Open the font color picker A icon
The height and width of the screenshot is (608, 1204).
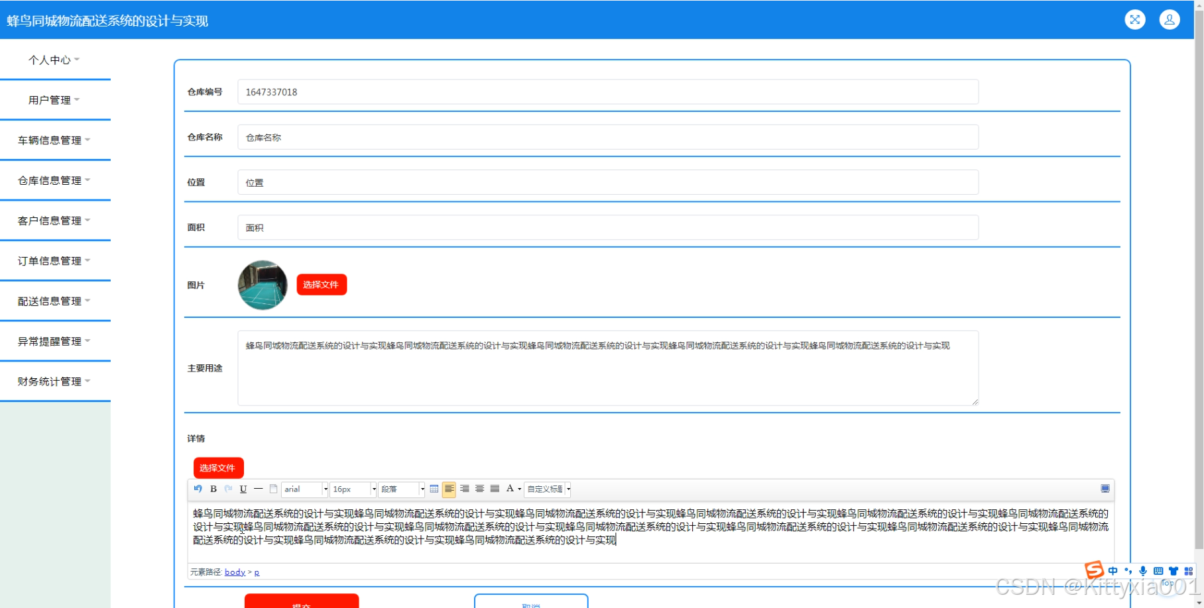510,489
